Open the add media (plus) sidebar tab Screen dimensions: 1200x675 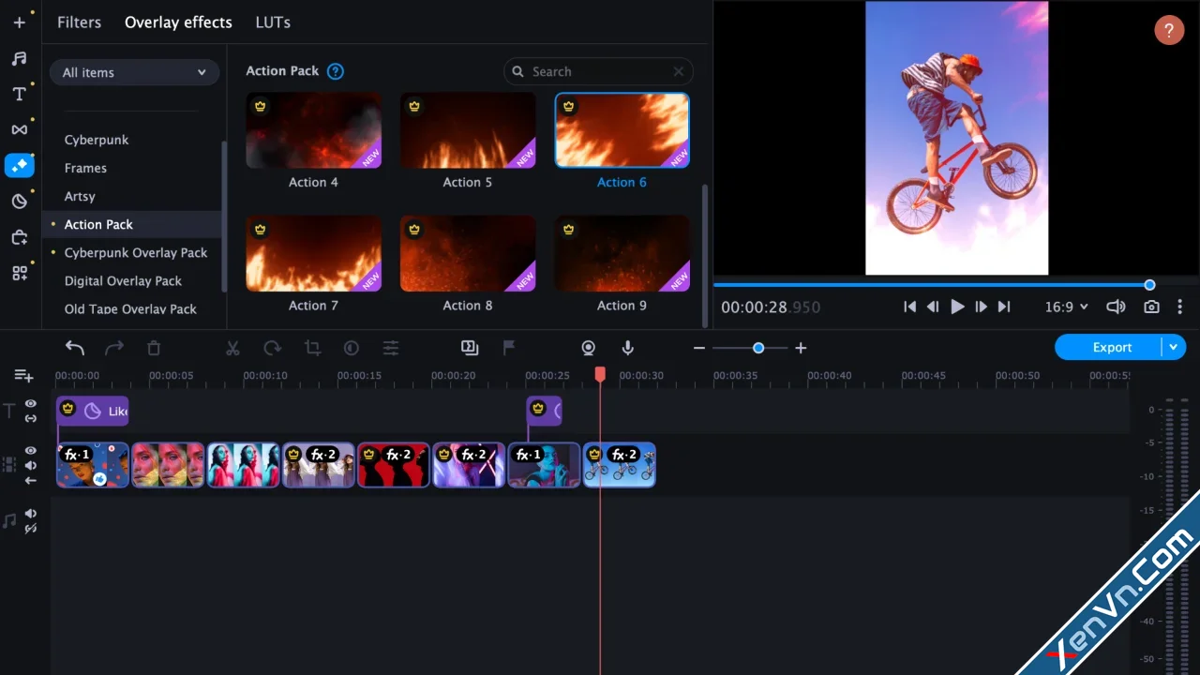[x=19, y=22]
